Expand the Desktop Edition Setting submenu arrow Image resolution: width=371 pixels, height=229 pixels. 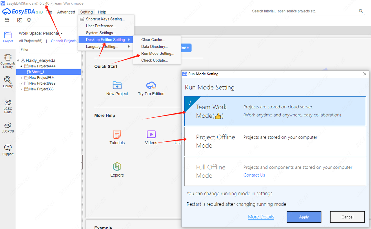[x=129, y=40]
